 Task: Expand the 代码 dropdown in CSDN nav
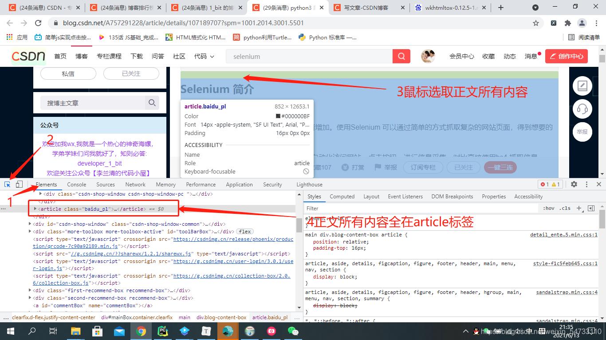pos(204,56)
